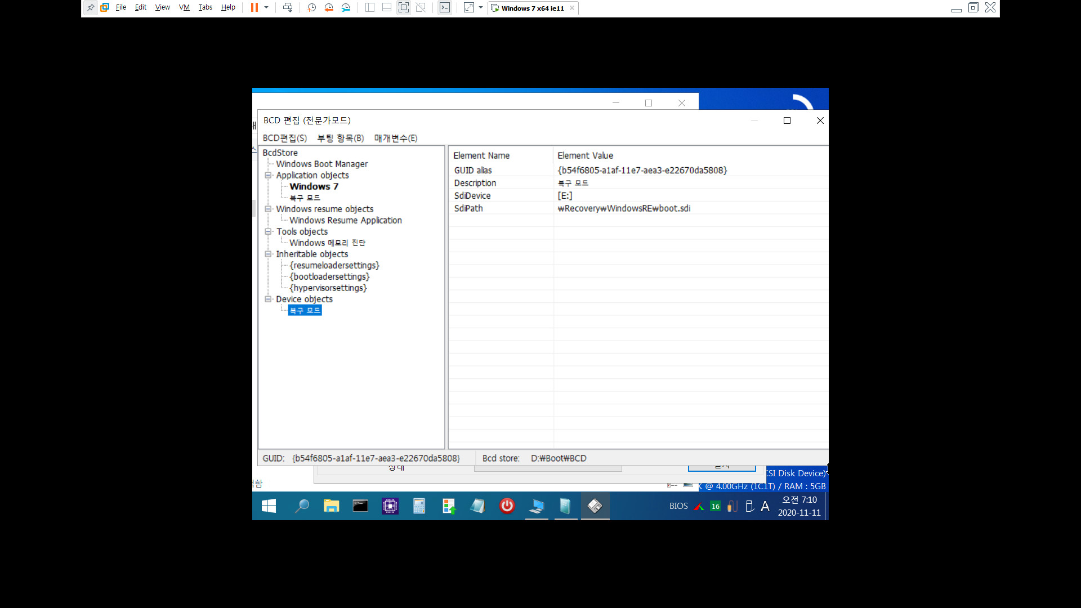This screenshot has height=608, width=1081.
Task: Select the Description element row
Action: (x=638, y=183)
